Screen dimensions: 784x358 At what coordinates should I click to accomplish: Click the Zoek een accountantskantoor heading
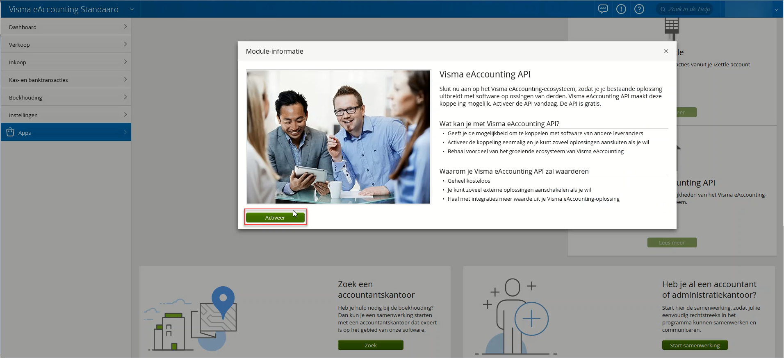(376, 290)
